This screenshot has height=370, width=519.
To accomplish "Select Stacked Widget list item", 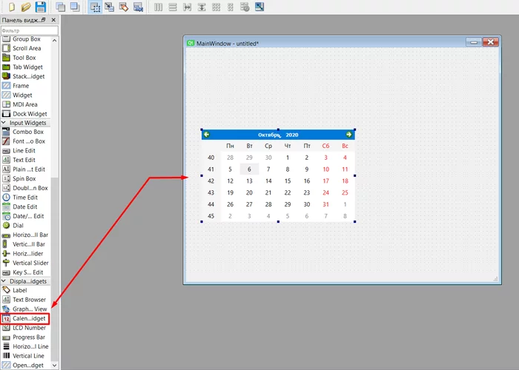I will [25, 76].
